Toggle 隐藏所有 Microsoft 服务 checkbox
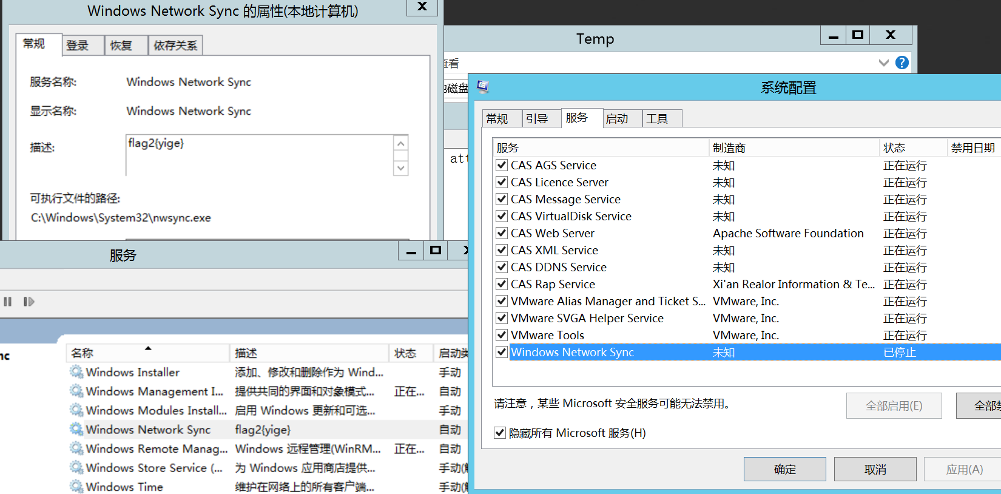Image resolution: width=1001 pixels, height=494 pixels. point(500,433)
